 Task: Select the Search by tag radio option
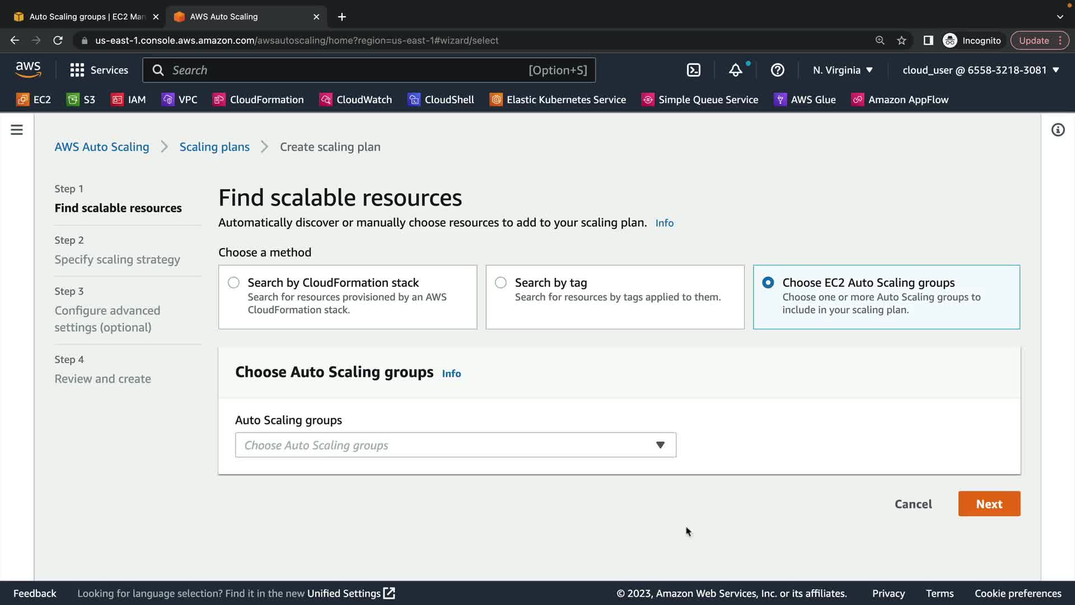(501, 283)
